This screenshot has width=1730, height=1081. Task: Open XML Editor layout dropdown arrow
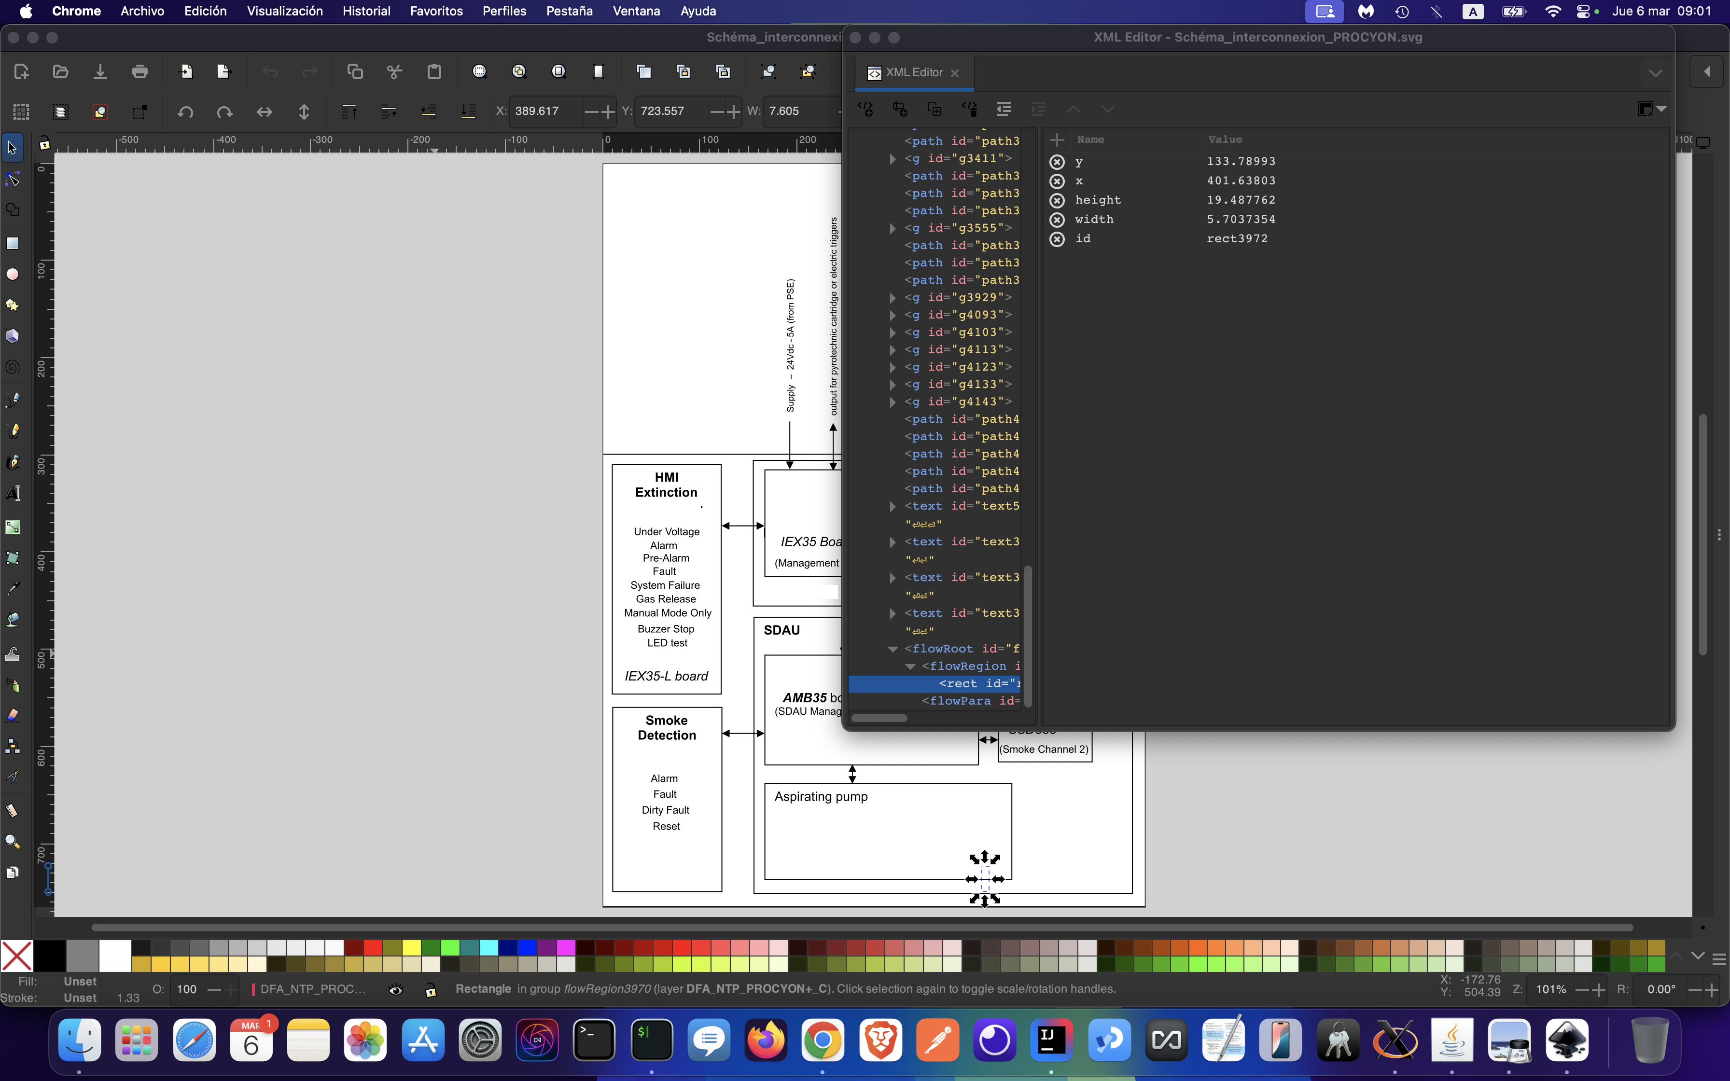(x=1660, y=109)
